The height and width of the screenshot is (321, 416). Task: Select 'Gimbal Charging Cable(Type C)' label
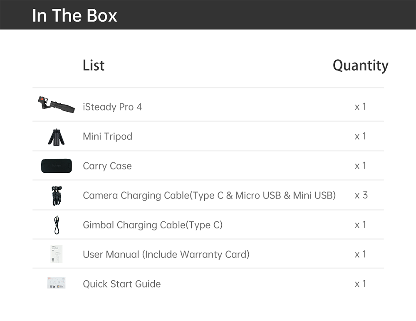point(153,225)
